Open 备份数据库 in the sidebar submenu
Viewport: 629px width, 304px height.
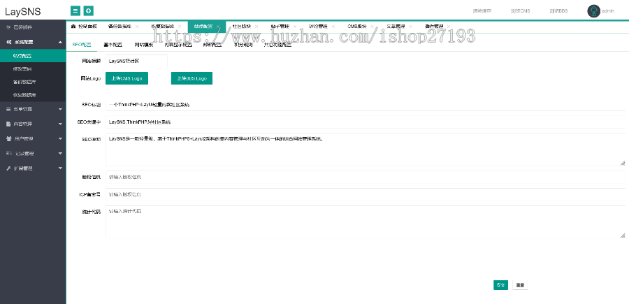pos(33,82)
